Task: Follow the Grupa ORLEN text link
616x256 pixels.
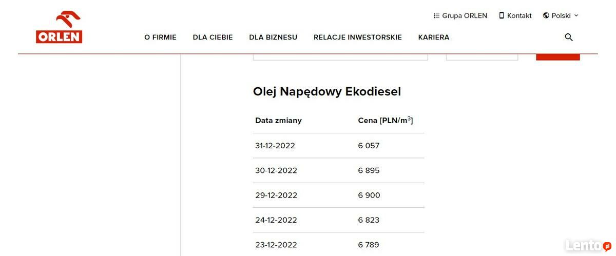Action: 465,16
